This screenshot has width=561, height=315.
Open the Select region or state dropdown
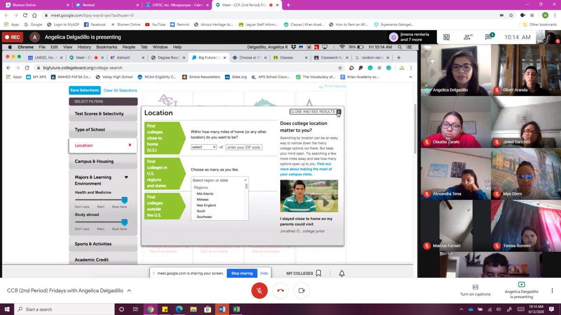click(x=219, y=180)
